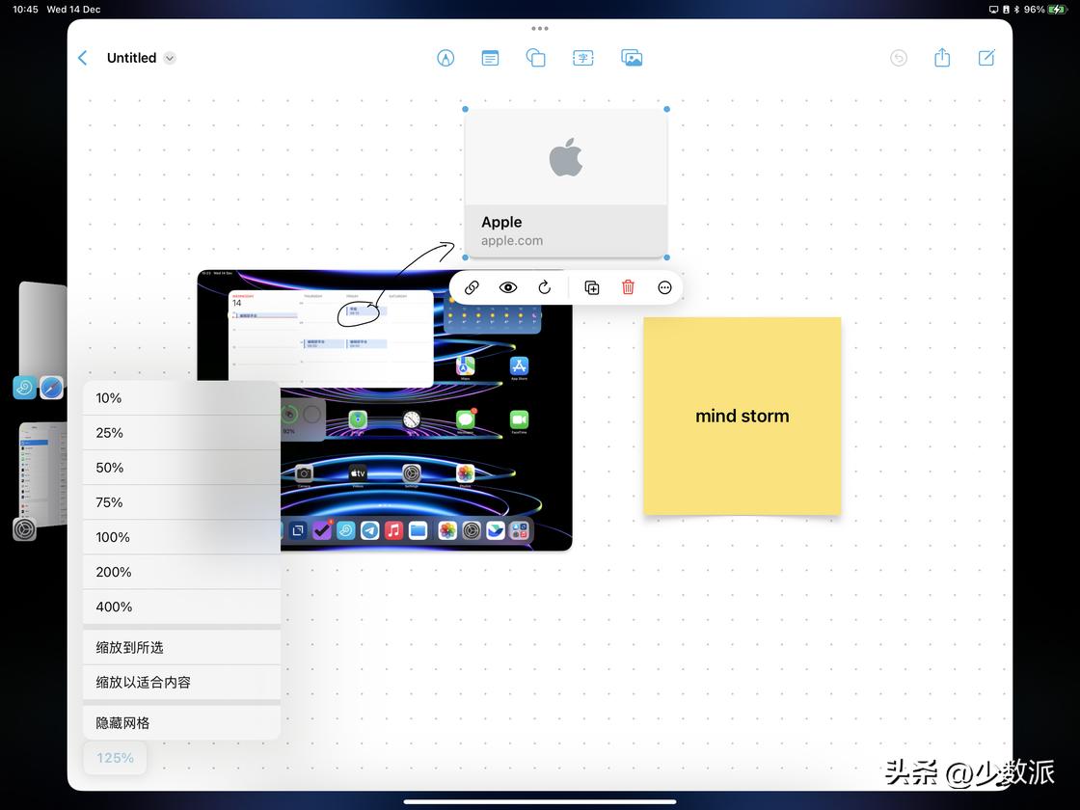Duplicate the selected link card
This screenshot has width=1080, height=810.
(592, 287)
